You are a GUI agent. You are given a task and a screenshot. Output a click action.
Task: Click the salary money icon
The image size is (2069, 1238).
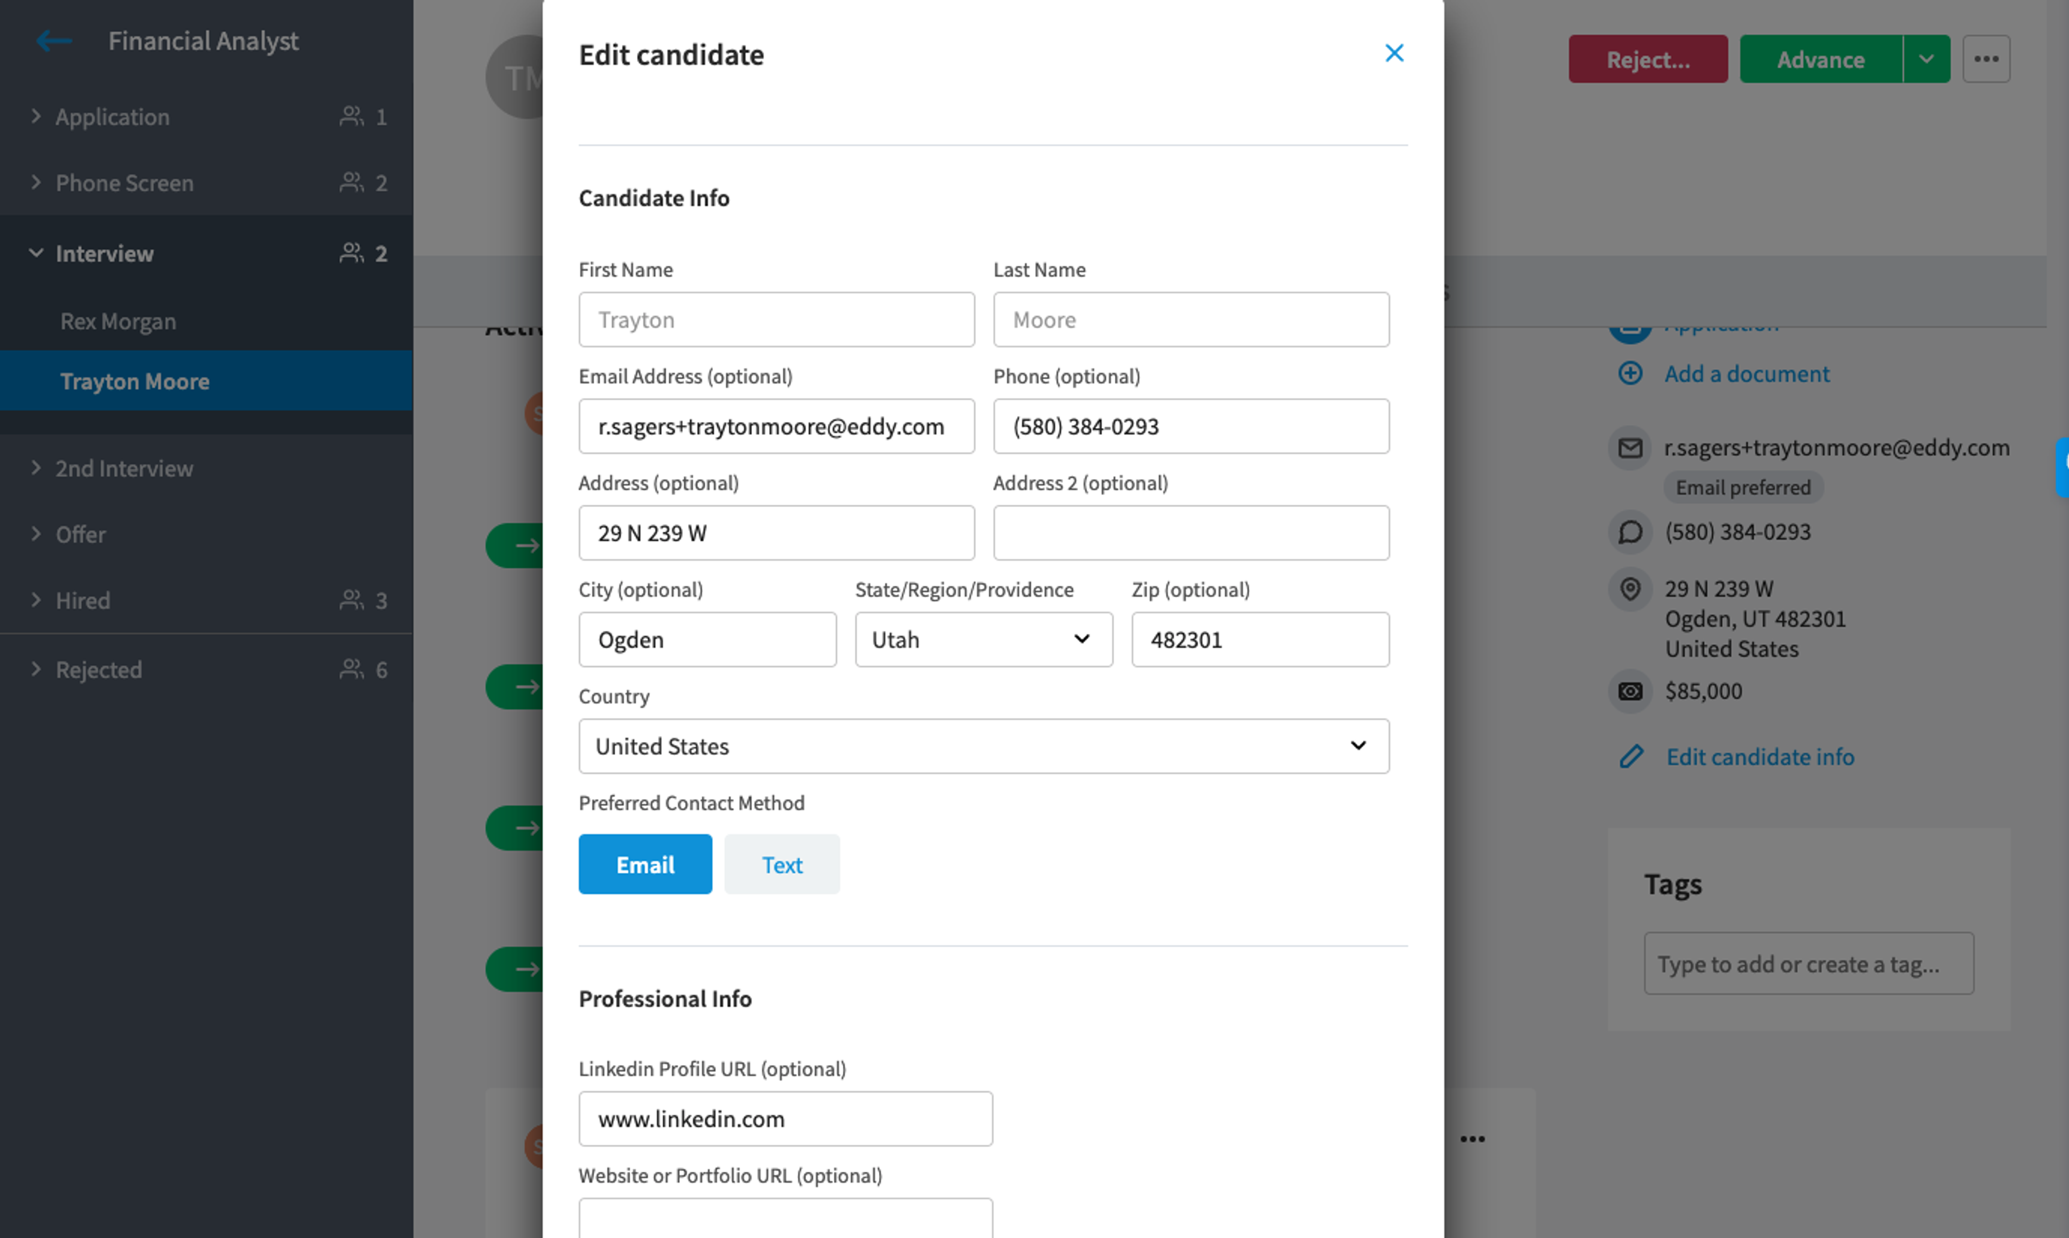(x=1629, y=692)
